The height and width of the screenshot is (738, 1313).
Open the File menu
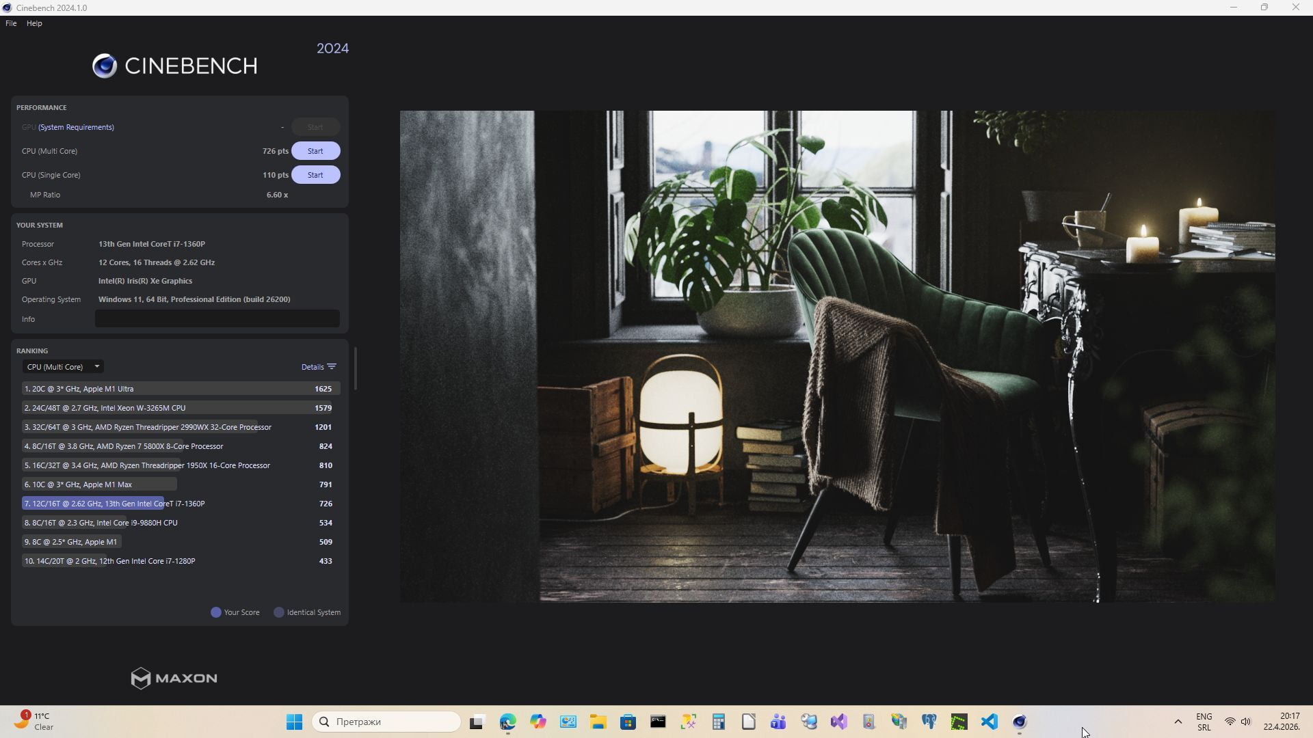pyautogui.click(x=11, y=23)
